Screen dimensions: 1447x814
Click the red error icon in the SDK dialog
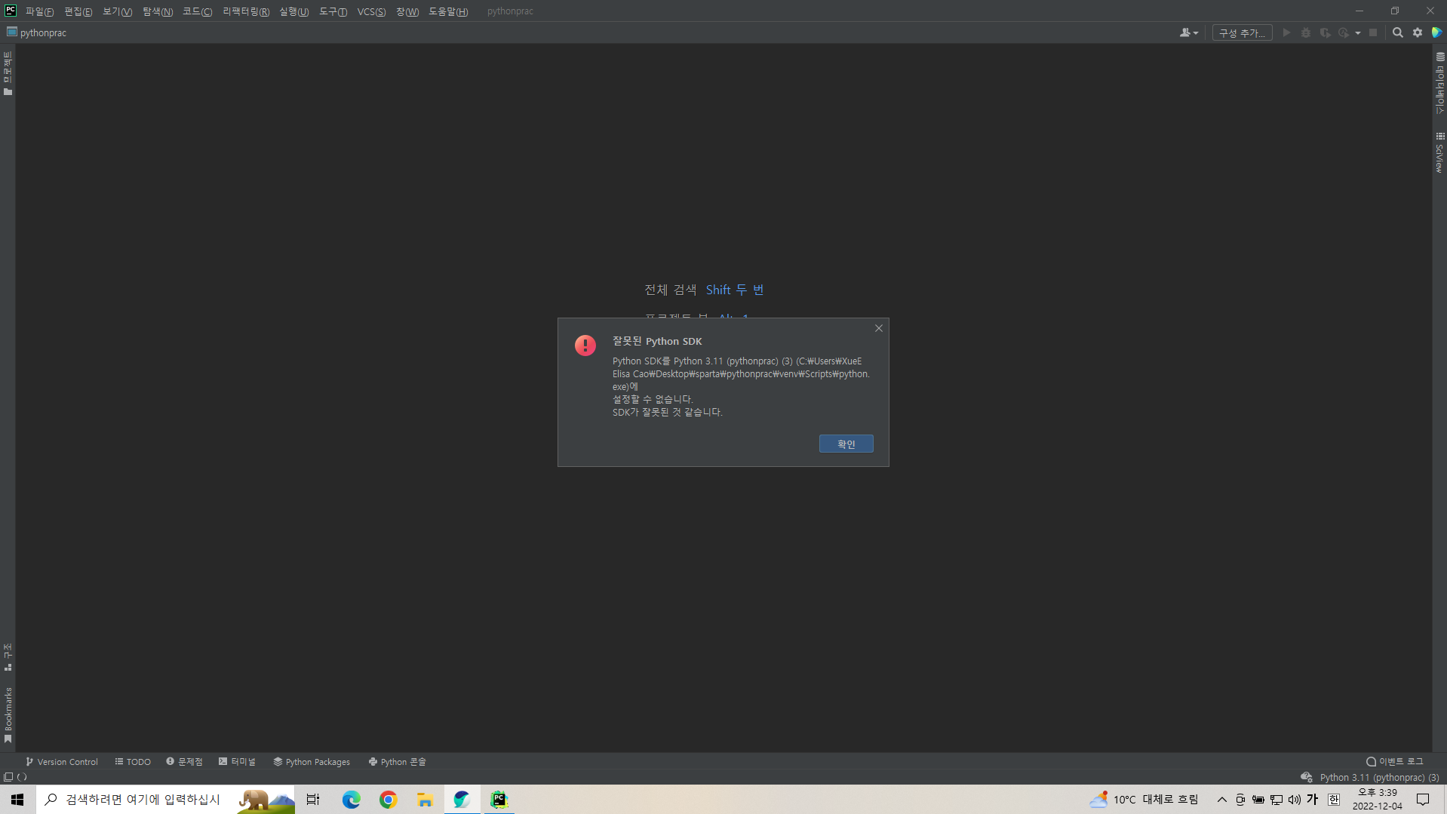(x=585, y=346)
